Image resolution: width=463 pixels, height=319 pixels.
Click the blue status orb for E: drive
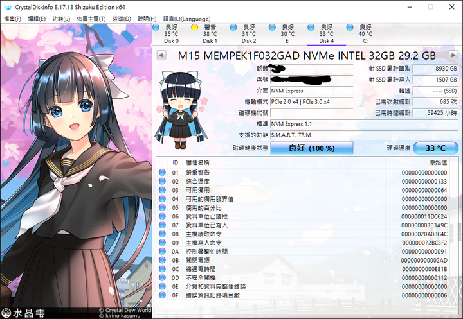coord(272,27)
